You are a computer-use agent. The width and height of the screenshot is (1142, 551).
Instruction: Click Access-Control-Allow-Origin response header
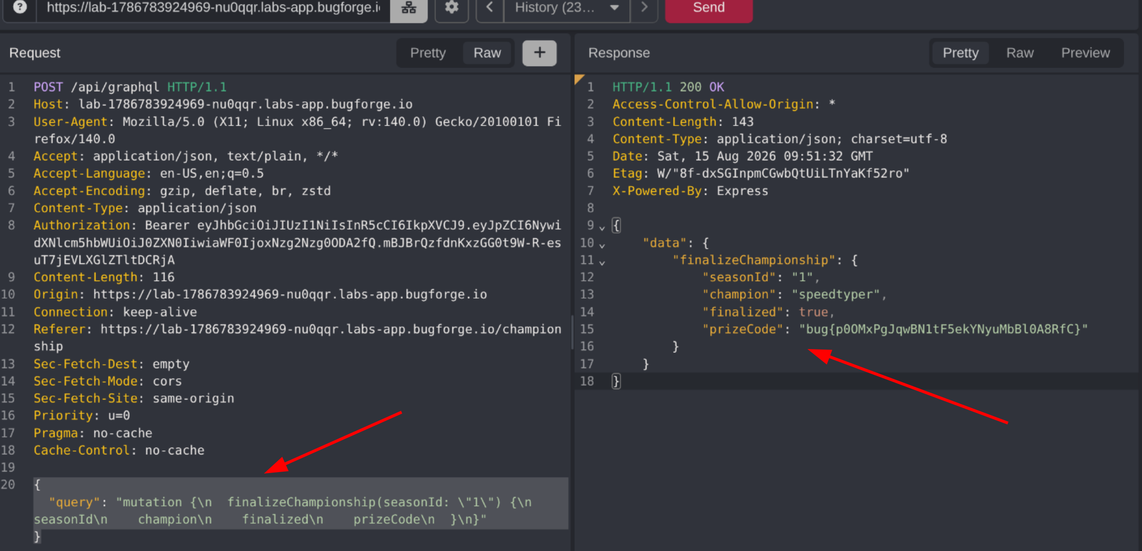(724, 104)
